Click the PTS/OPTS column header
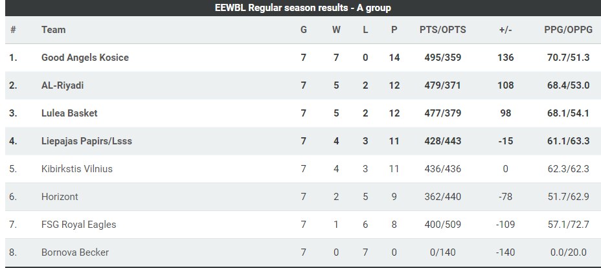 coord(443,30)
